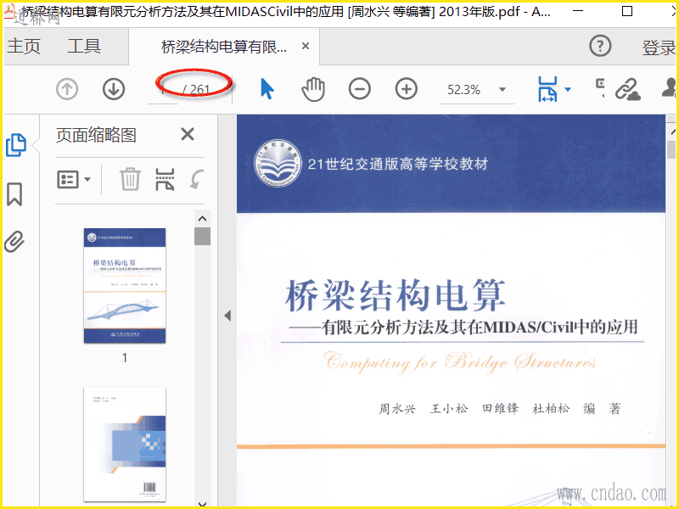Image resolution: width=679 pixels, height=509 pixels.
Task: Go to the previous page with up arrow
Action: [67, 89]
